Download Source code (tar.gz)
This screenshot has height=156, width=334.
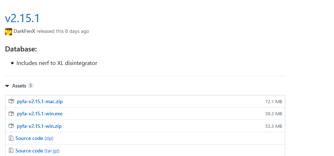pos(38,151)
